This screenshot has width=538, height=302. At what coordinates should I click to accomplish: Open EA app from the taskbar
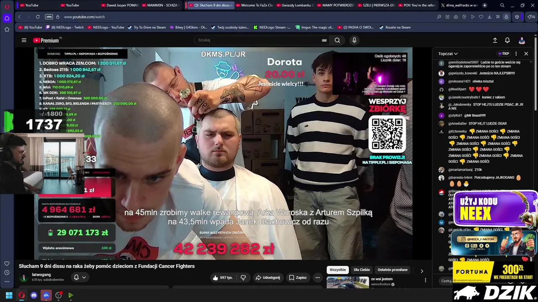click(x=46, y=295)
